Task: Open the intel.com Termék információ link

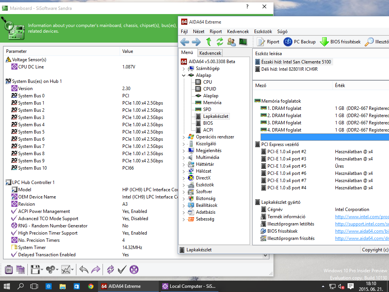Action: pyautogui.click(x=362, y=217)
